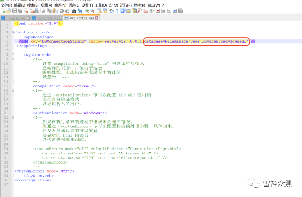The image size is (302, 197).
Task: Open the 编码(N) menu
Action: 60,5
